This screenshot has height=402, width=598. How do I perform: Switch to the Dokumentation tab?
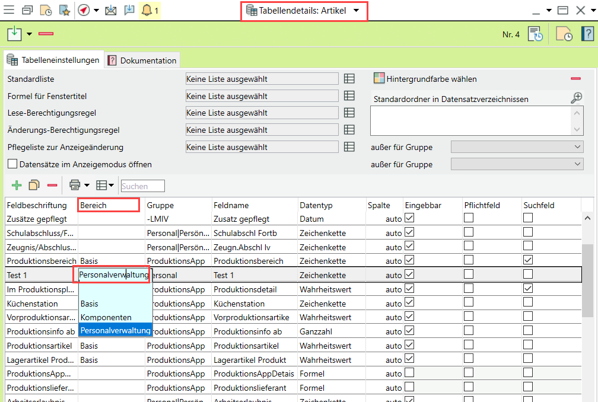point(142,60)
